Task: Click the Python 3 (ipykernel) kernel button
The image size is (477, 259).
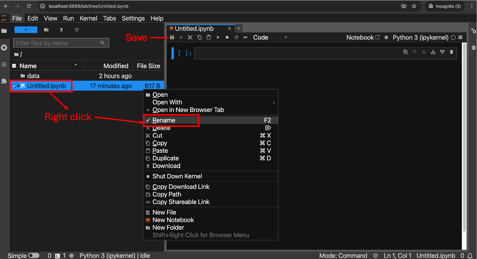Action: pos(420,38)
